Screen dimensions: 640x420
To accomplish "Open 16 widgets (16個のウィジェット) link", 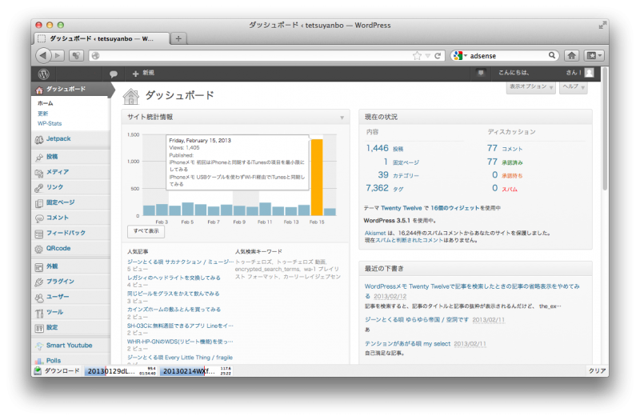I will (x=455, y=208).
